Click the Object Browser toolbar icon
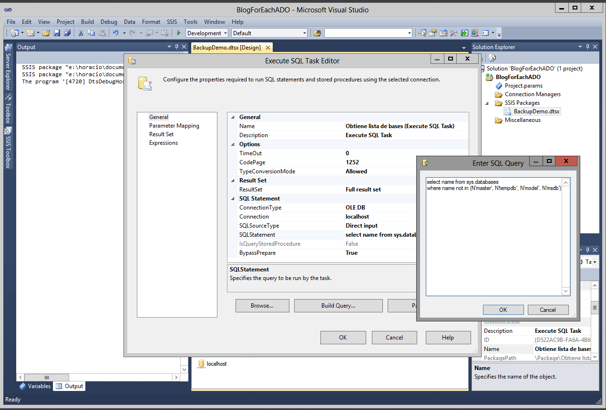This screenshot has height=410, width=606. (443, 33)
